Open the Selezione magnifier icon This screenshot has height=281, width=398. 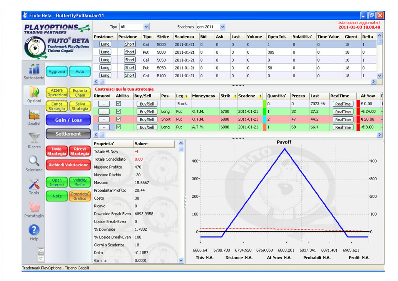coord(34,161)
